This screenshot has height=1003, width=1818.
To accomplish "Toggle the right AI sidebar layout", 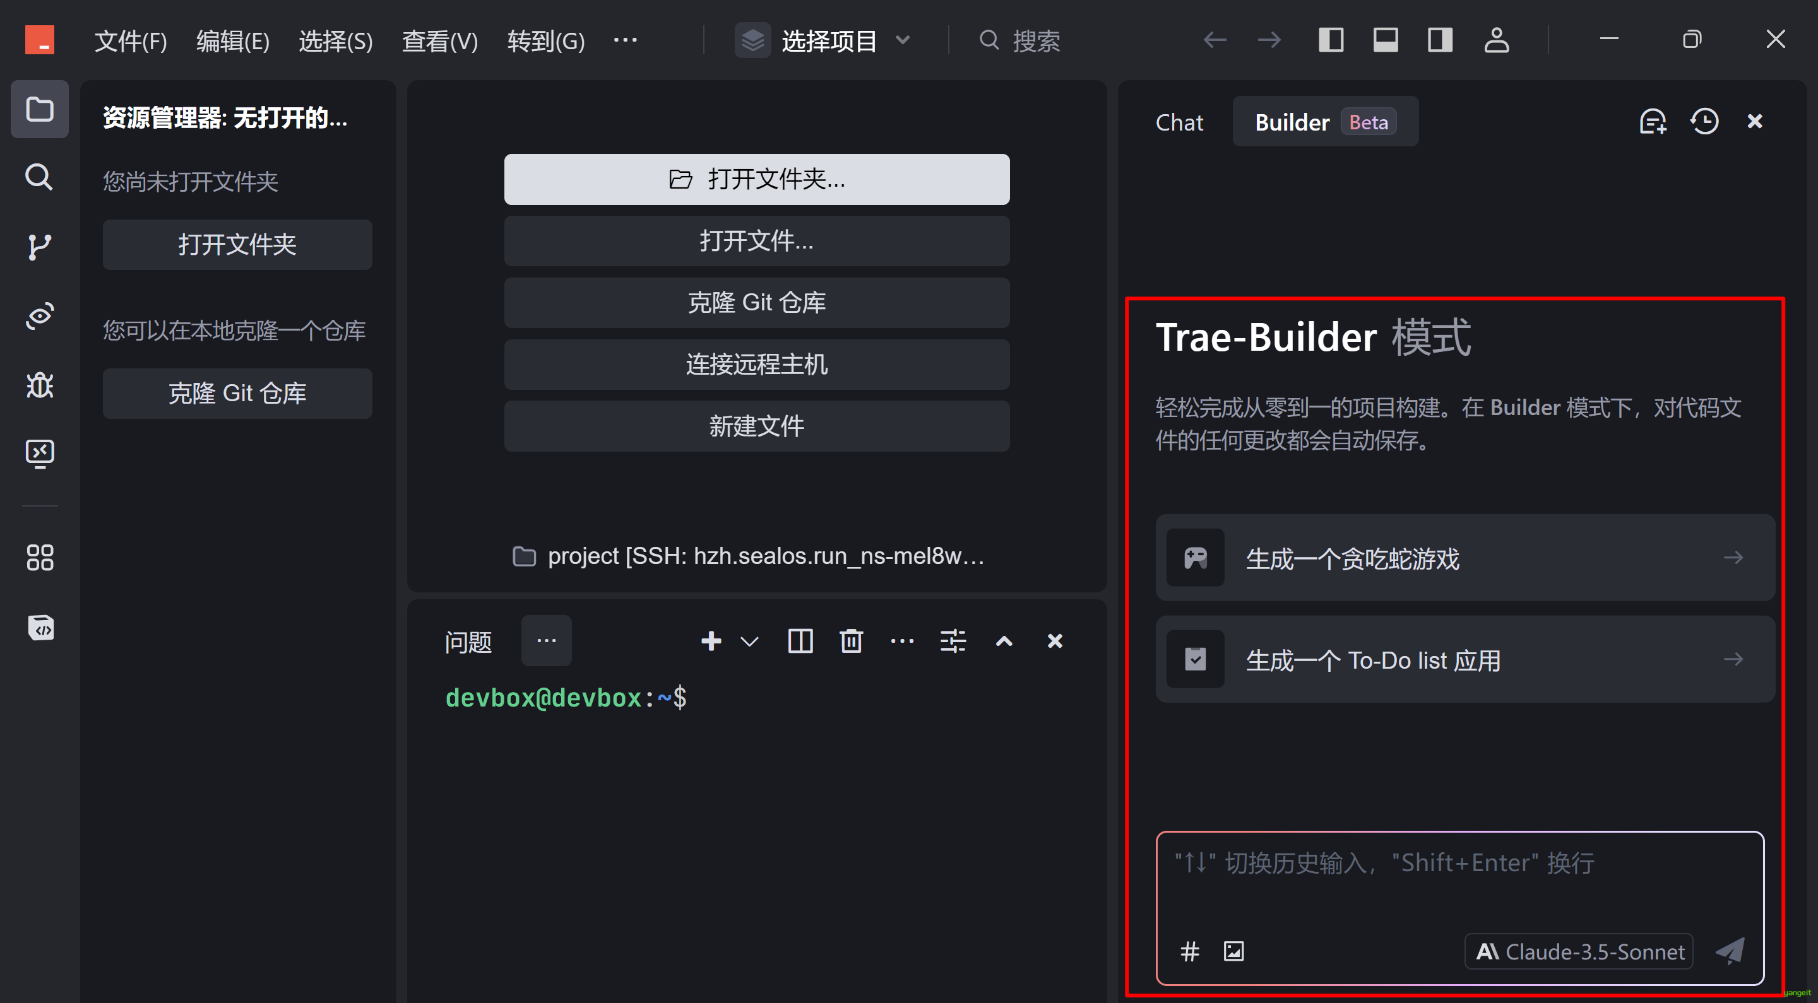I will [x=1441, y=40].
